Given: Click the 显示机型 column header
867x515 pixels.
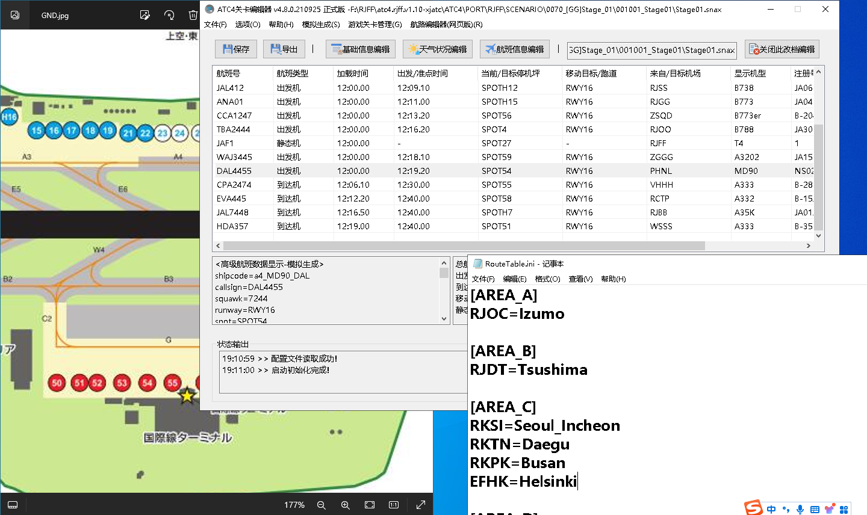Looking at the screenshot, I should pos(761,73).
